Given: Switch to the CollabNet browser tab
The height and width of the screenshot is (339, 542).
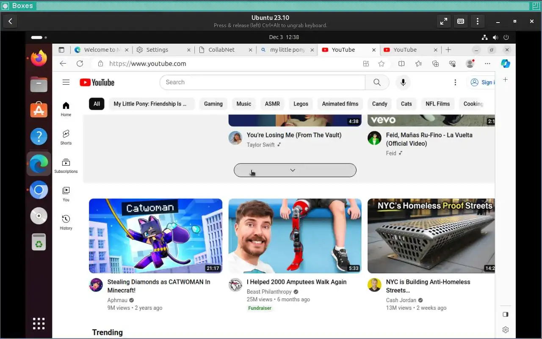Looking at the screenshot, I should (x=225, y=50).
